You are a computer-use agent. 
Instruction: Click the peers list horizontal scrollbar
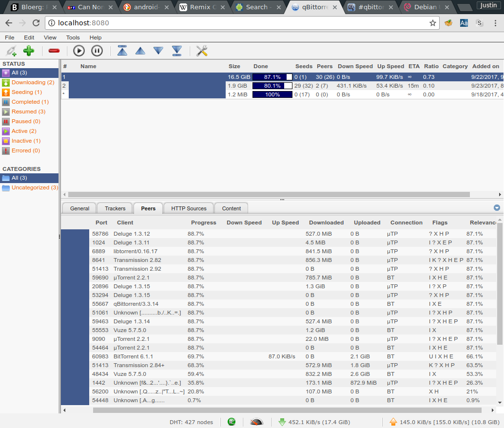(x=287, y=410)
